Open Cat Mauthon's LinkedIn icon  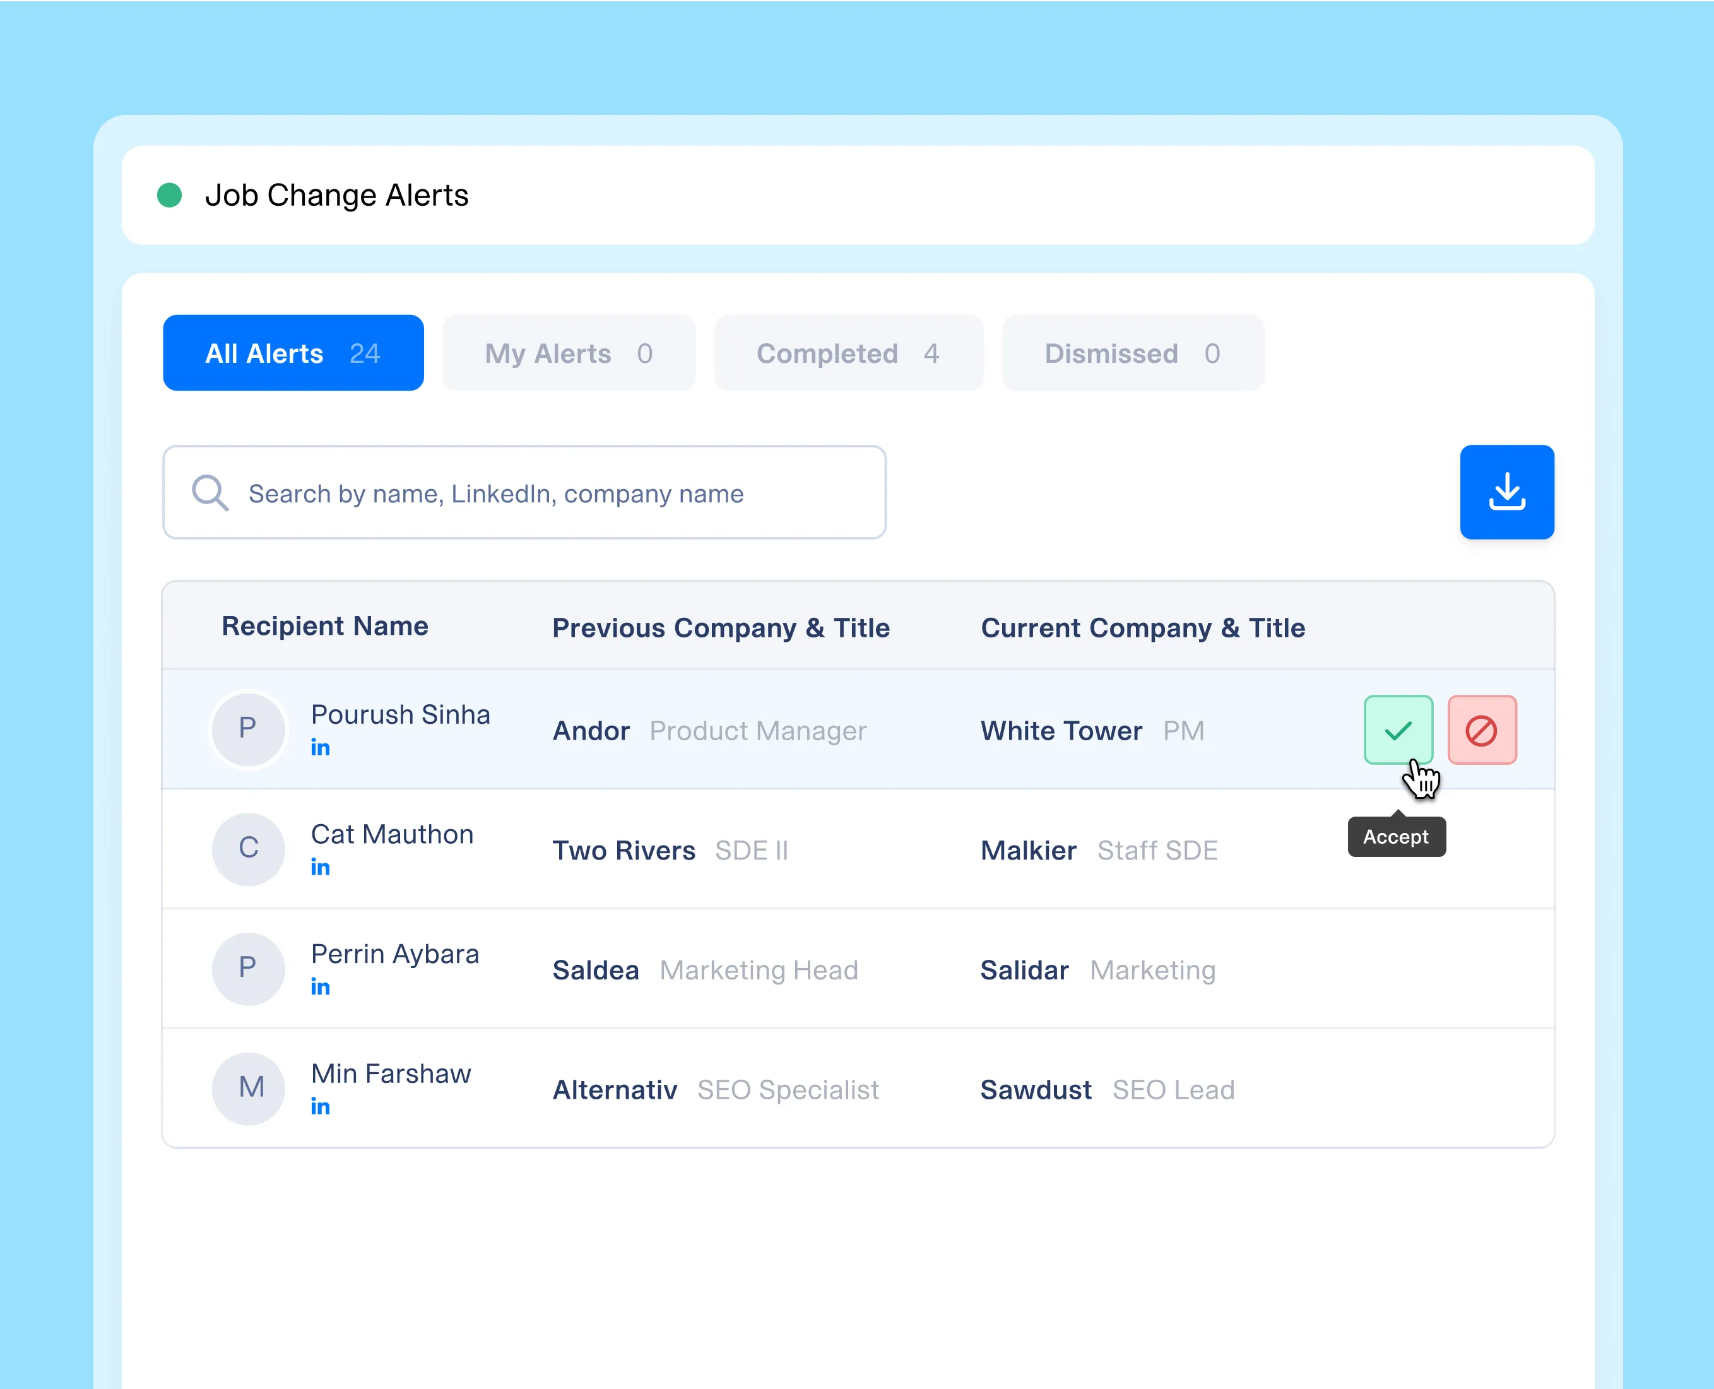click(320, 867)
